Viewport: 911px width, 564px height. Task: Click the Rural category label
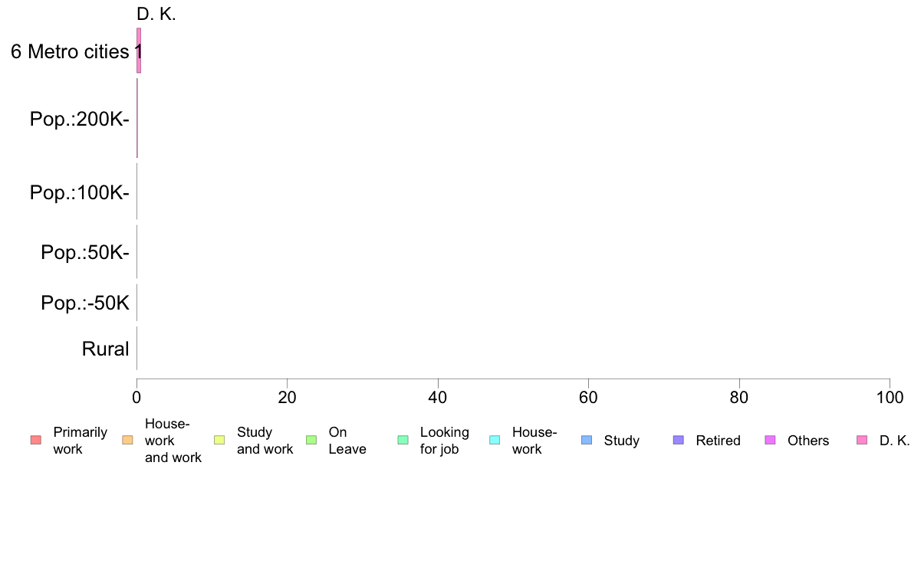point(105,349)
